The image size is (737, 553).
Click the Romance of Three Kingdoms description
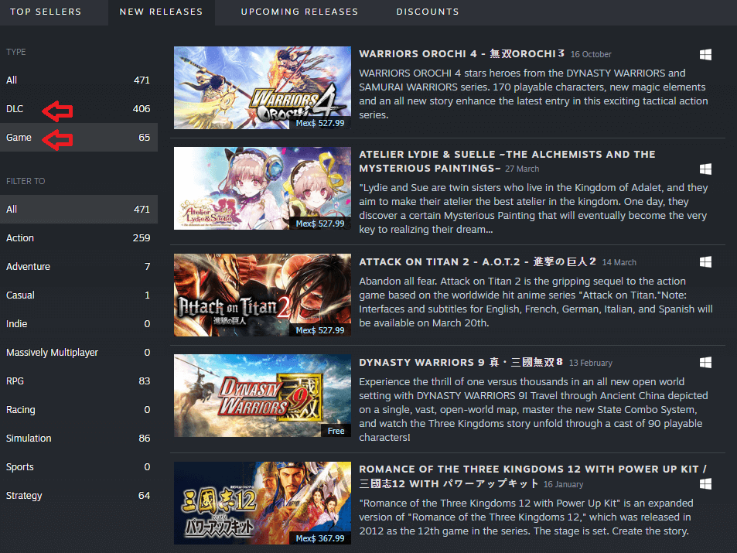pos(527,517)
